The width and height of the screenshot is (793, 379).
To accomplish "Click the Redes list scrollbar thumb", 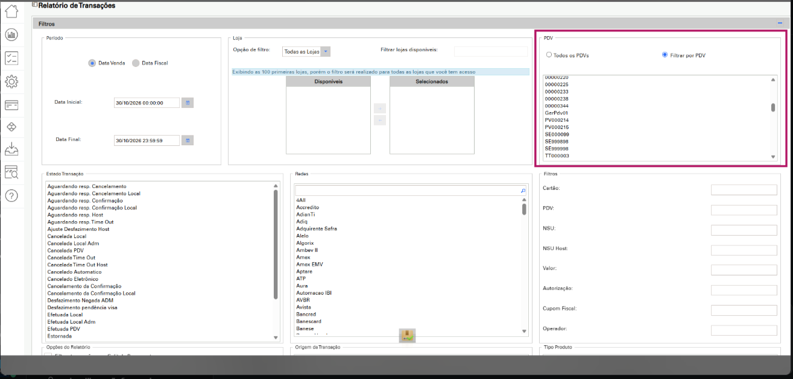I will tap(525, 209).
